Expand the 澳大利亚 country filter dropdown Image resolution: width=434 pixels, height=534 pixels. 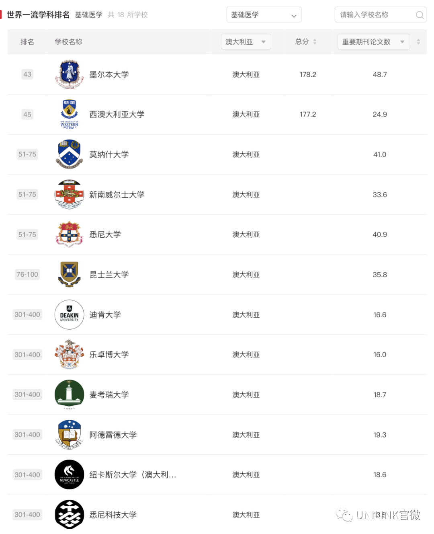tap(246, 42)
